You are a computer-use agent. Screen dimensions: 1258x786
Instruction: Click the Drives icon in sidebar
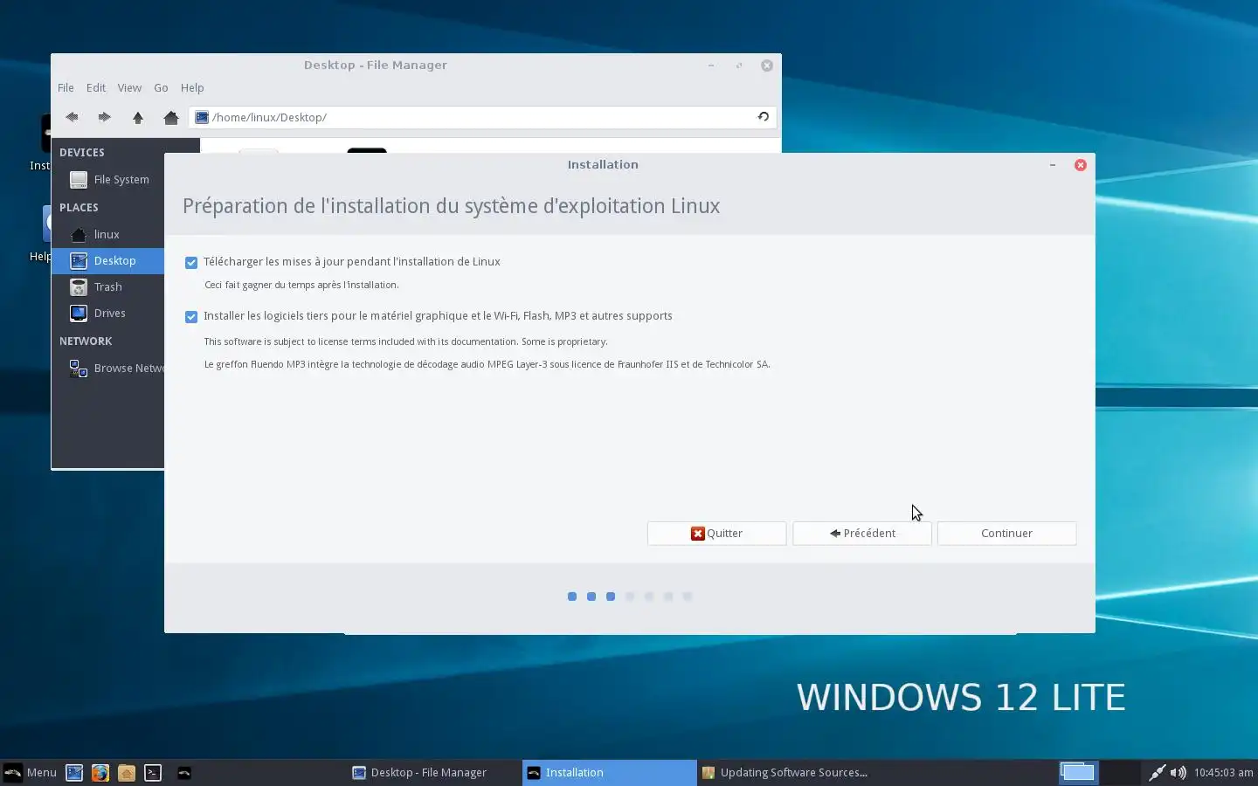[x=79, y=314]
